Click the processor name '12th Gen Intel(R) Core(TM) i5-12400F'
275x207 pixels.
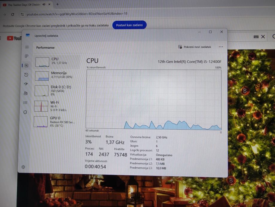(189, 61)
